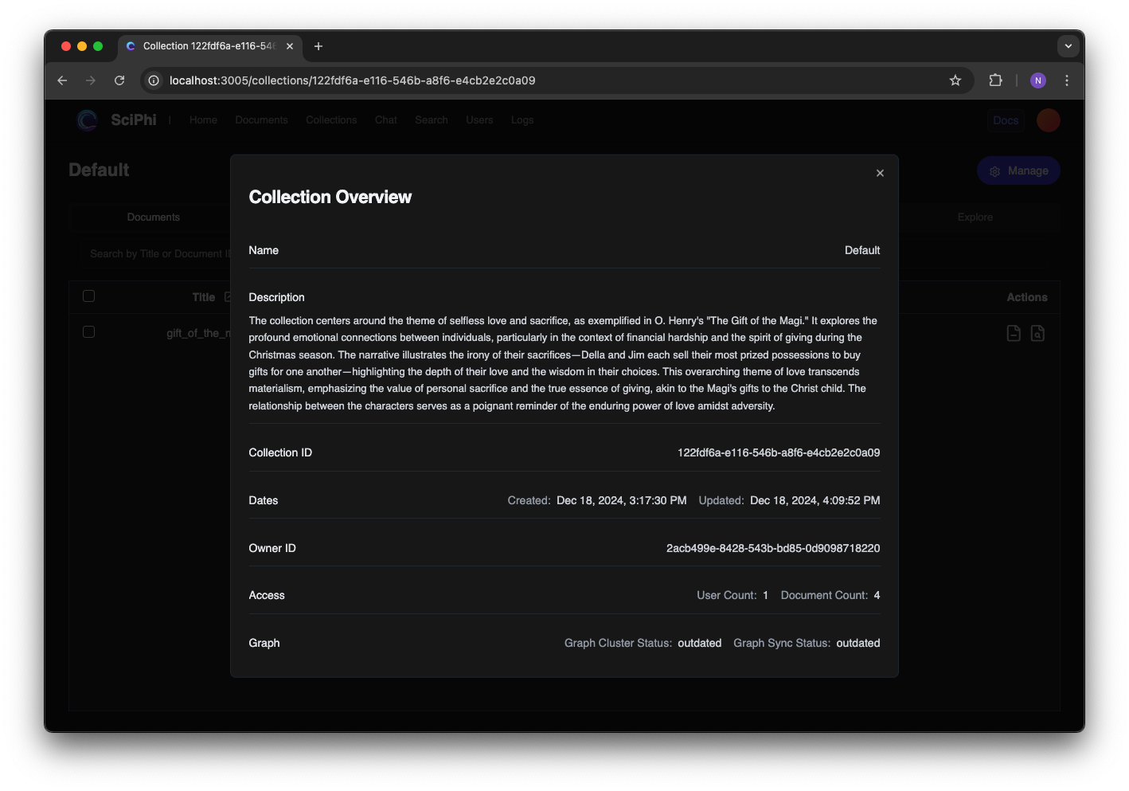Click the document download icon in Actions

[x=1014, y=333]
